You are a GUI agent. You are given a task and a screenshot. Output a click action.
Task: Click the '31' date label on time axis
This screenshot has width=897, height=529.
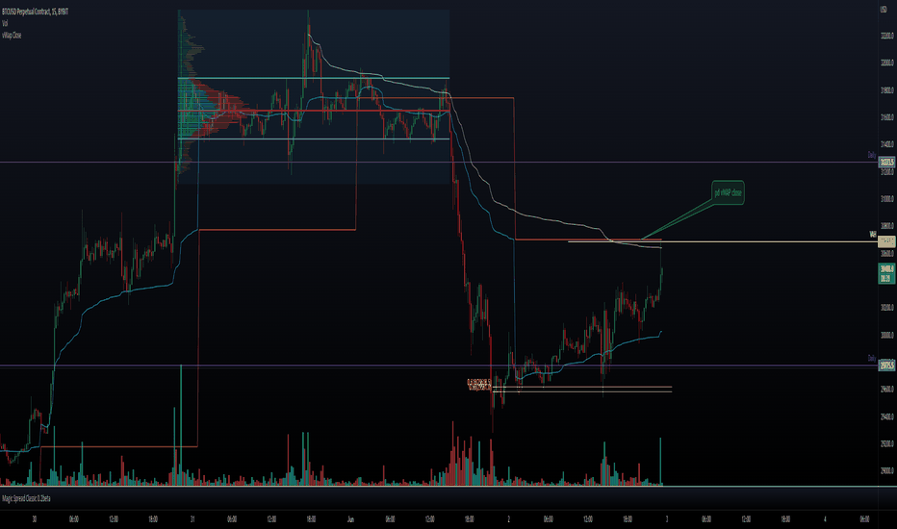192,519
